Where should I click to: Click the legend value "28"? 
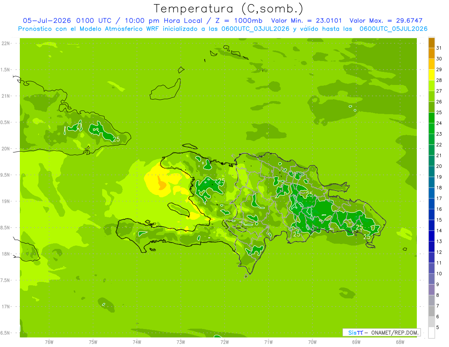[439, 80]
